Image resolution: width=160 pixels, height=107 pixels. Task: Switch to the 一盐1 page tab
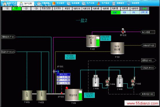coord(7,9)
